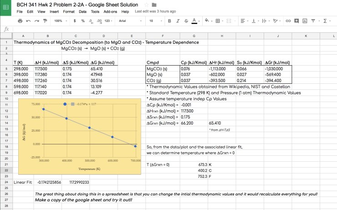The image size is (337, 210).
Task: Select the cell showing 400.2
Action: click(x=194, y=170)
